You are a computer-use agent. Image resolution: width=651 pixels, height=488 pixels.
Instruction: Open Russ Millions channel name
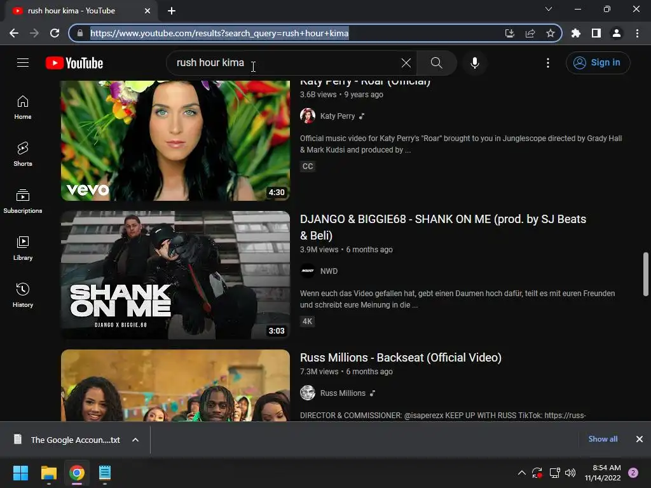[x=343, y=393]
